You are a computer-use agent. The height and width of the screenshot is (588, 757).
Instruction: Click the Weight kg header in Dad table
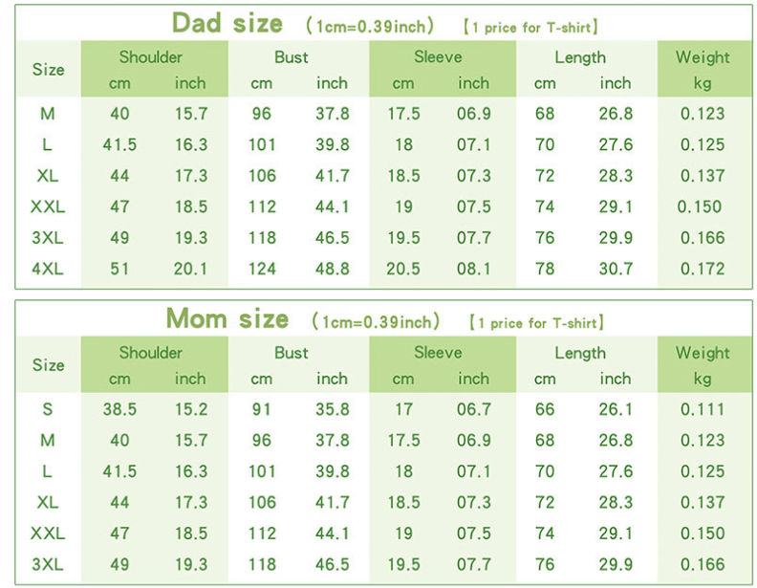click(x=703, y=69)
